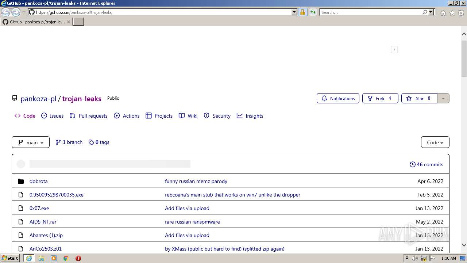
Task: Open Favorites star icon
Action: 452,13
